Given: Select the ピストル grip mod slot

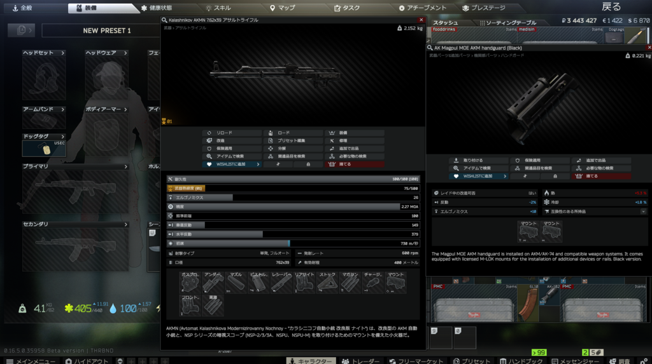Looking at the screenshot, I should pos(259,282).
